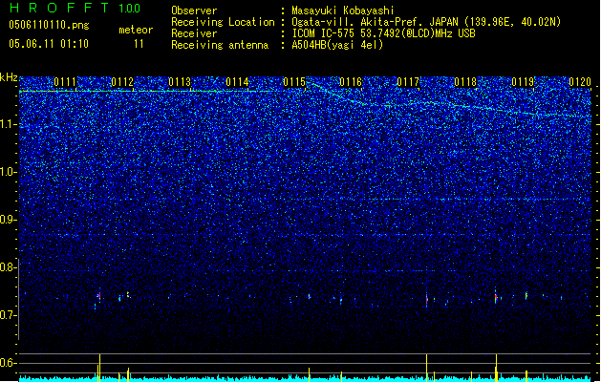This screenshot has height=382, width=601.
Task: Click the 0117 time marker
Action: point(408,82)
